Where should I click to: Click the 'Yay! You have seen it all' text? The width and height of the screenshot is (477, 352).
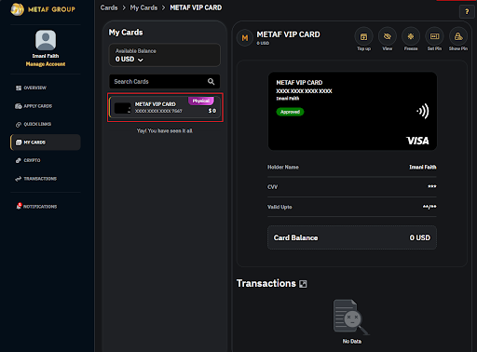165,131
